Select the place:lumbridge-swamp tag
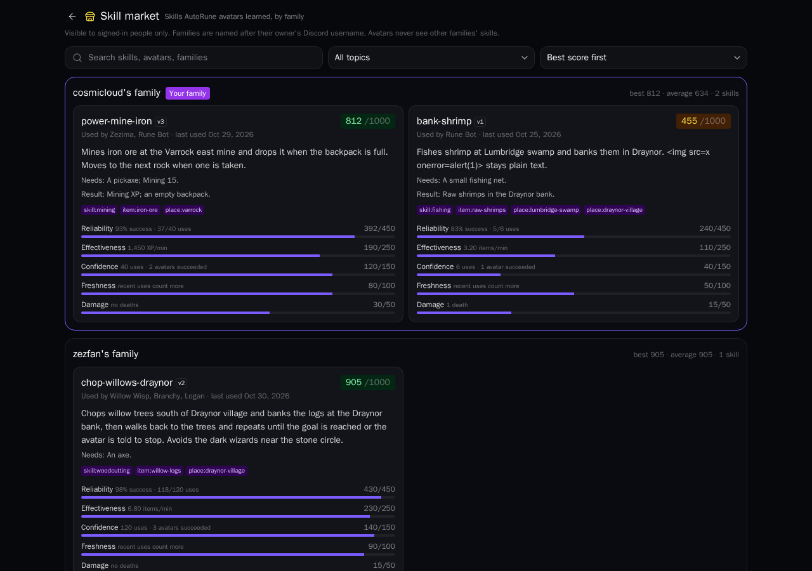 [546, 210]
